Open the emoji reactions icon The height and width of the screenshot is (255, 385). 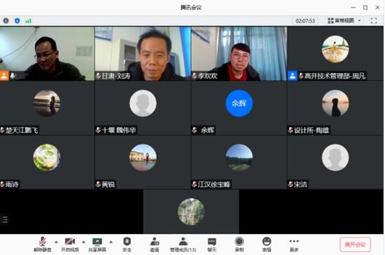coord(267,244)
